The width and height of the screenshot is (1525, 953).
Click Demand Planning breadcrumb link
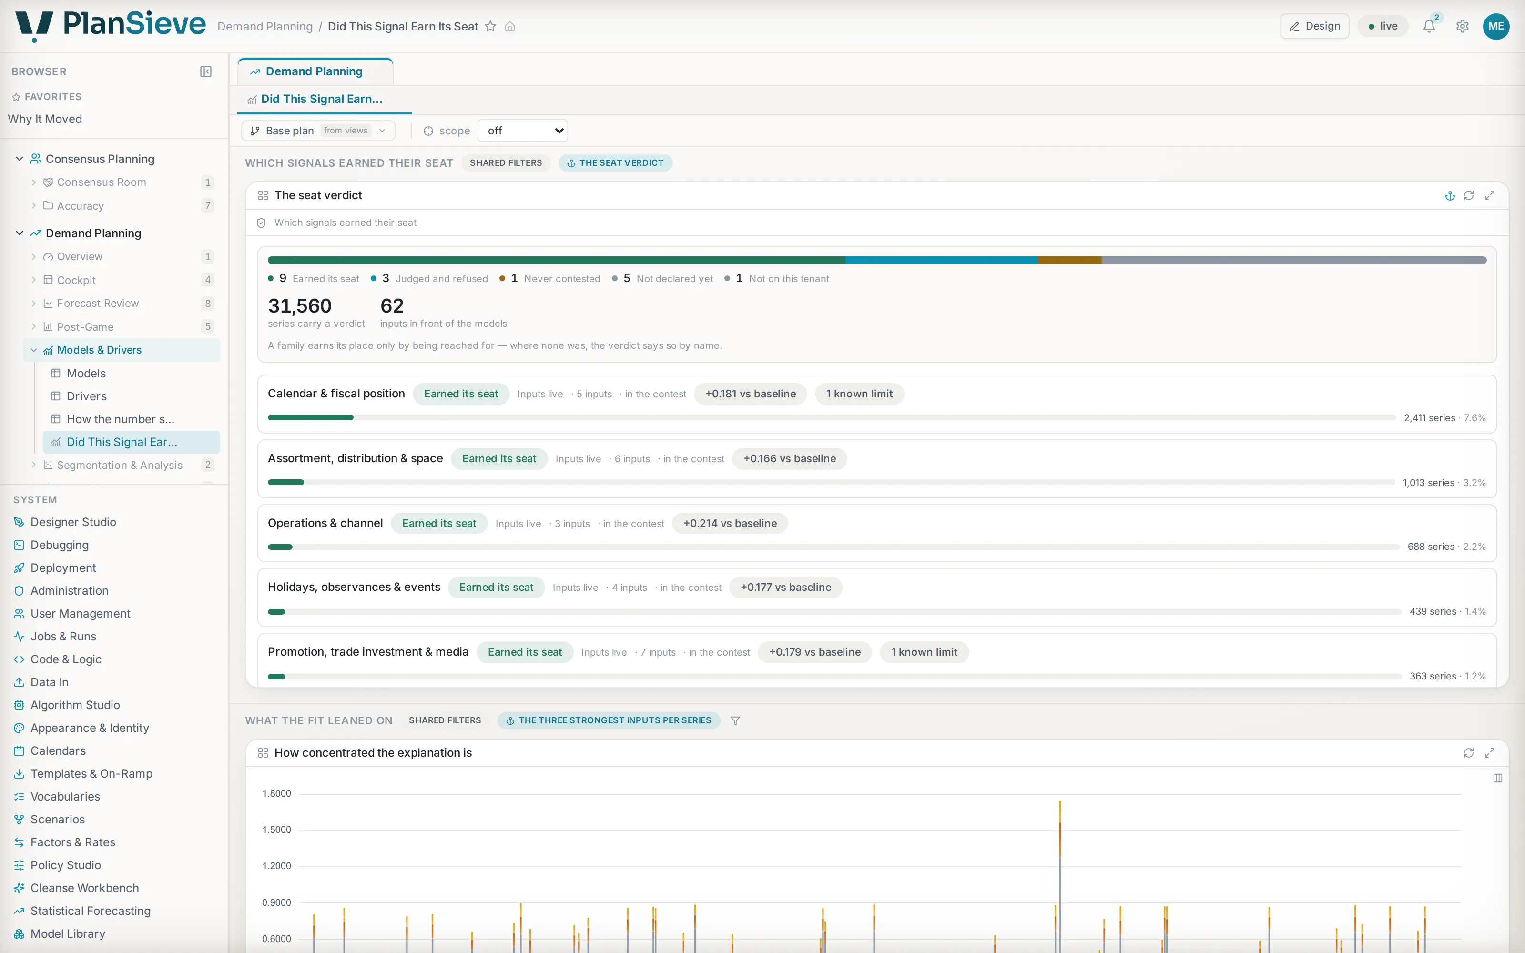click(x=264, y=27)
